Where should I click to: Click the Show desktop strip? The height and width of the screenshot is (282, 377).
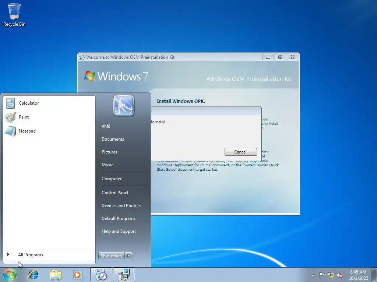(x=375, y=275)
